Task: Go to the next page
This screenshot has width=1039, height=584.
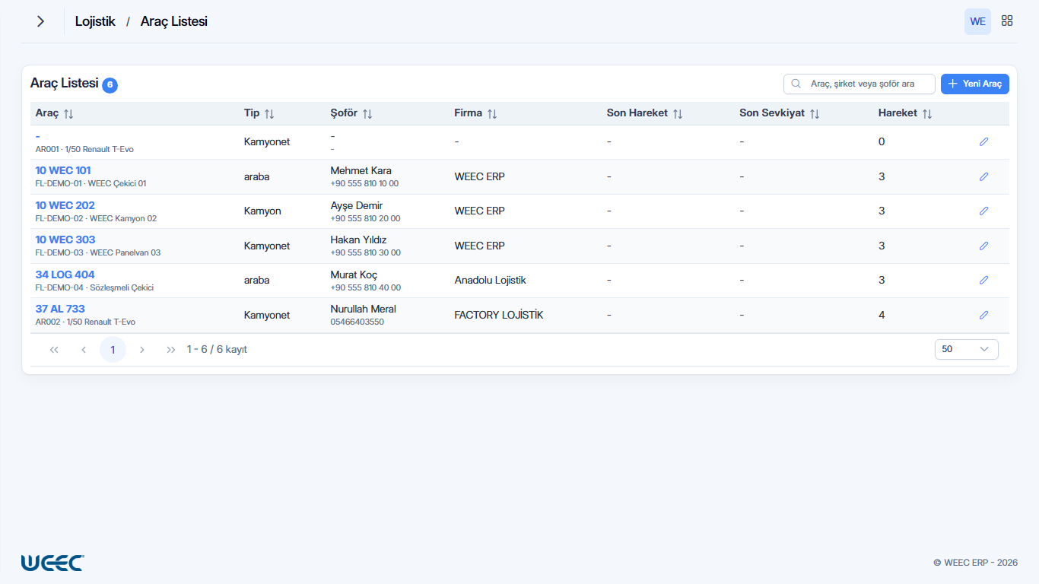Action: 142,350
